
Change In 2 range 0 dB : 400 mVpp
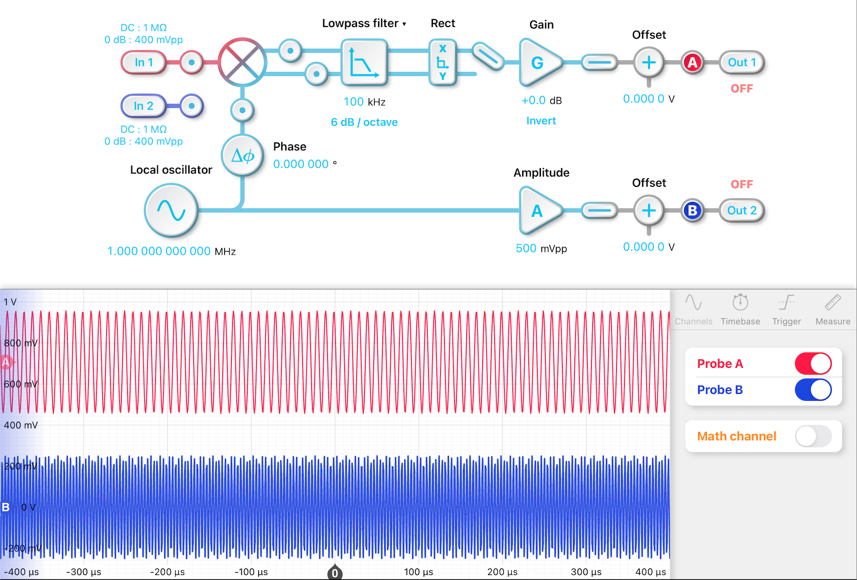[x=143, y=141]
